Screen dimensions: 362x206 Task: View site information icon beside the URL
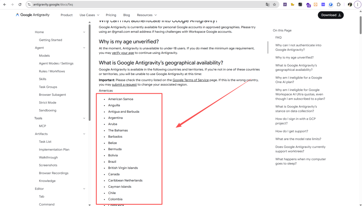click(29, 5)
